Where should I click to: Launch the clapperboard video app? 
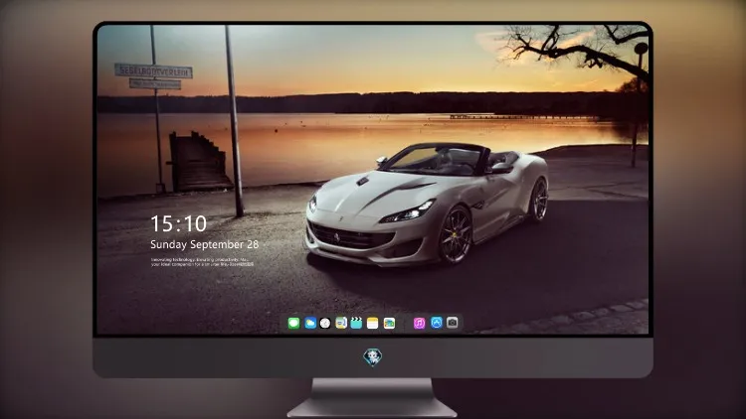(356, 324)
